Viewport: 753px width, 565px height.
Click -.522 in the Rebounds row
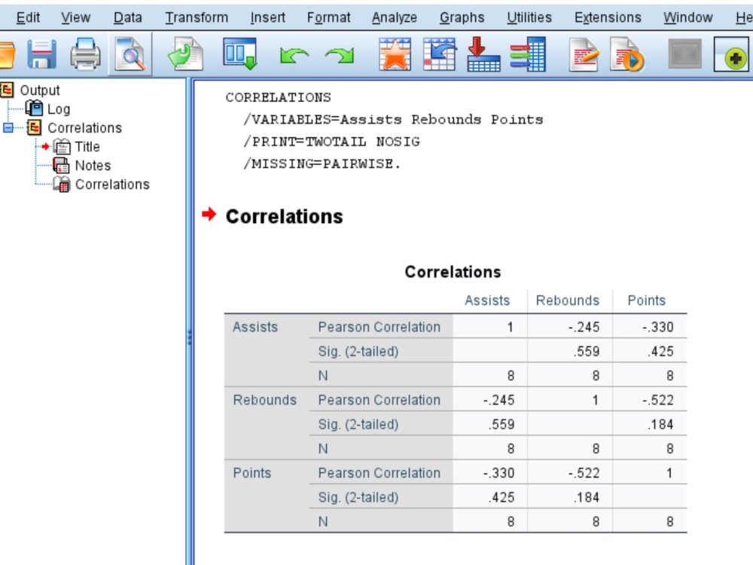(x=657, y=400)
